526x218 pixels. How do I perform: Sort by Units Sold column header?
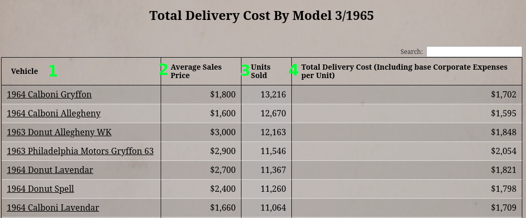(260, 71)
